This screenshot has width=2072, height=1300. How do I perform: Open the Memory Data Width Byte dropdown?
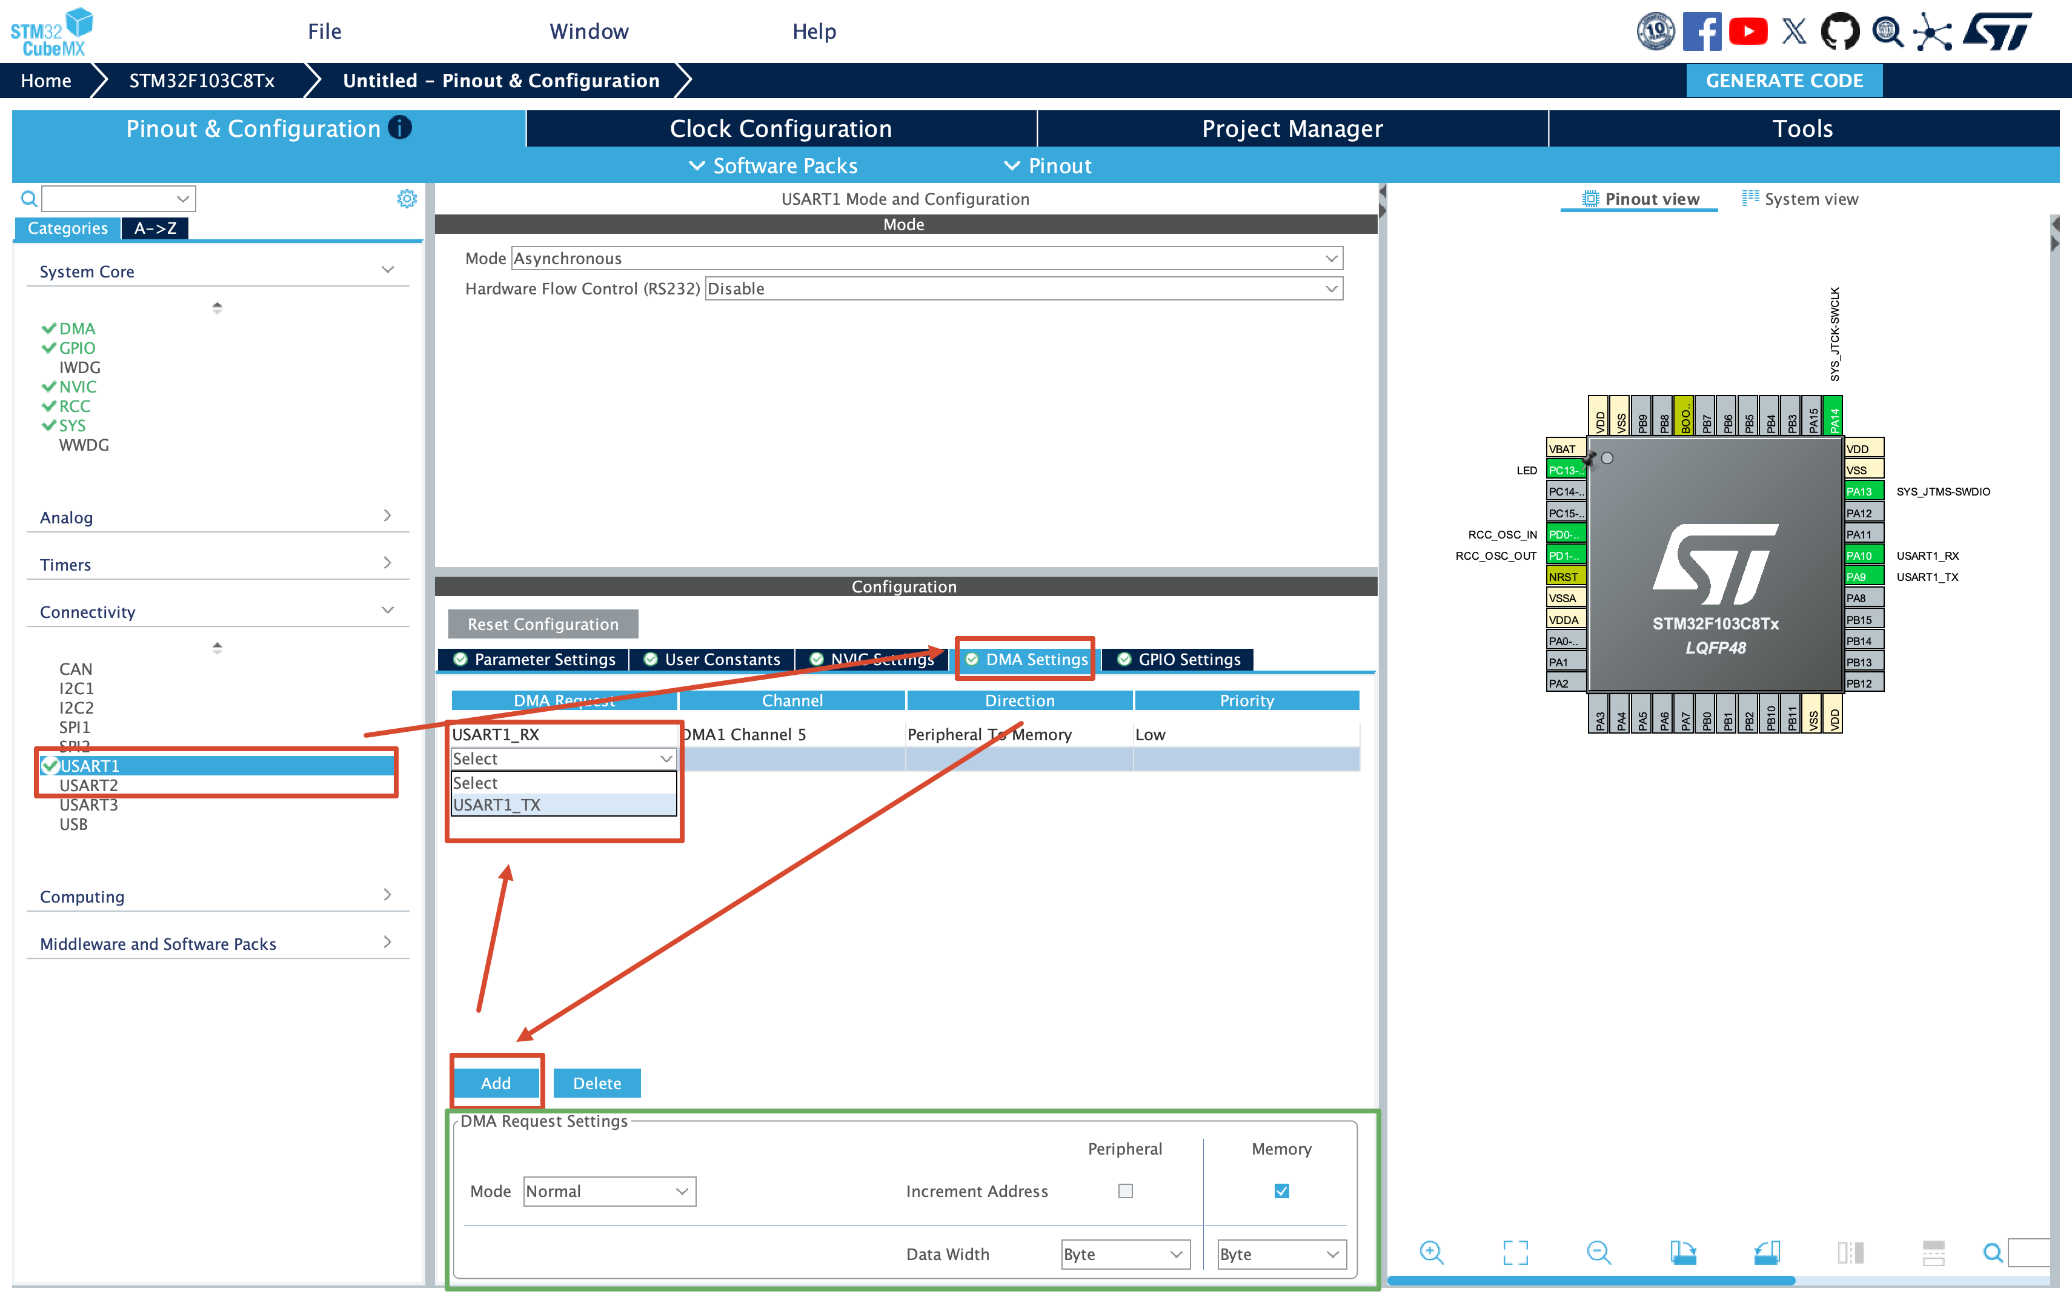tap(1281, 1255)
